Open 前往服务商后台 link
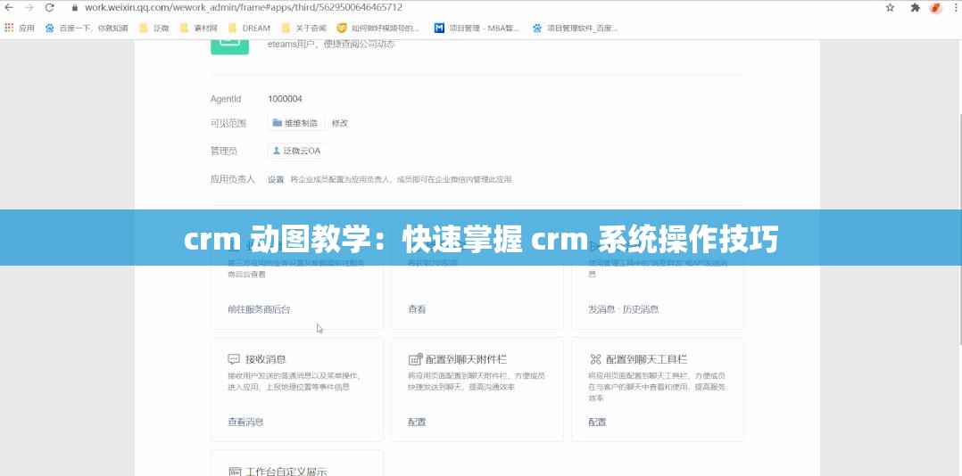This screenshot has width=962, height=476. (x=259, y=309)
